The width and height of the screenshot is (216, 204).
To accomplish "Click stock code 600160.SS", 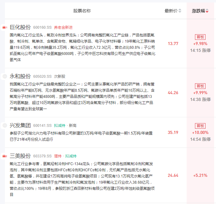I will (42, 27).
